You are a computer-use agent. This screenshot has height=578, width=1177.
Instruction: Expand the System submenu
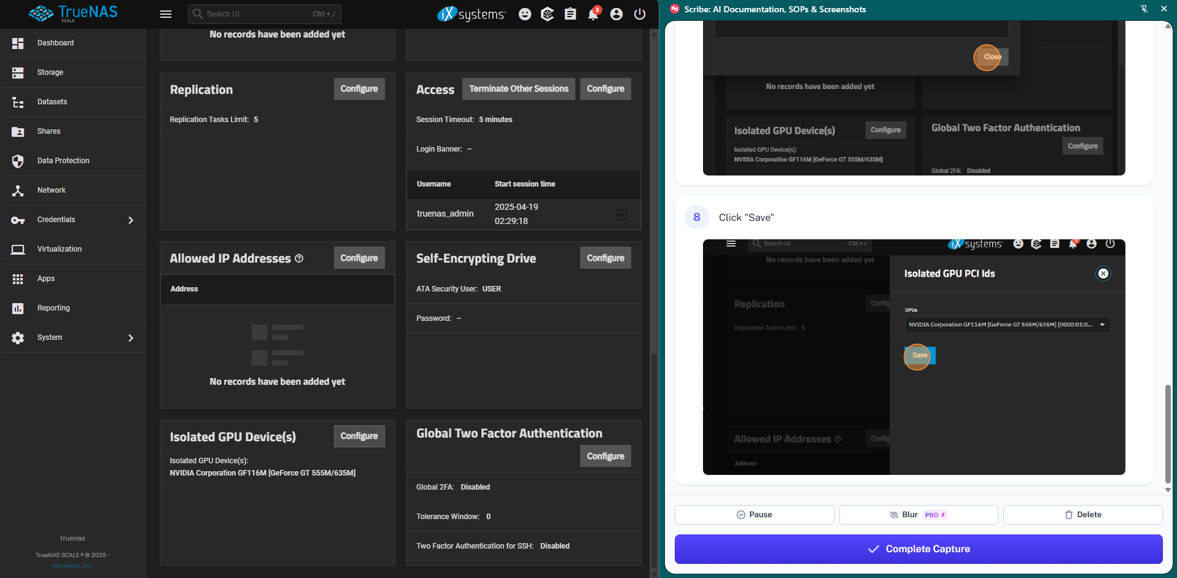point(130,337)
